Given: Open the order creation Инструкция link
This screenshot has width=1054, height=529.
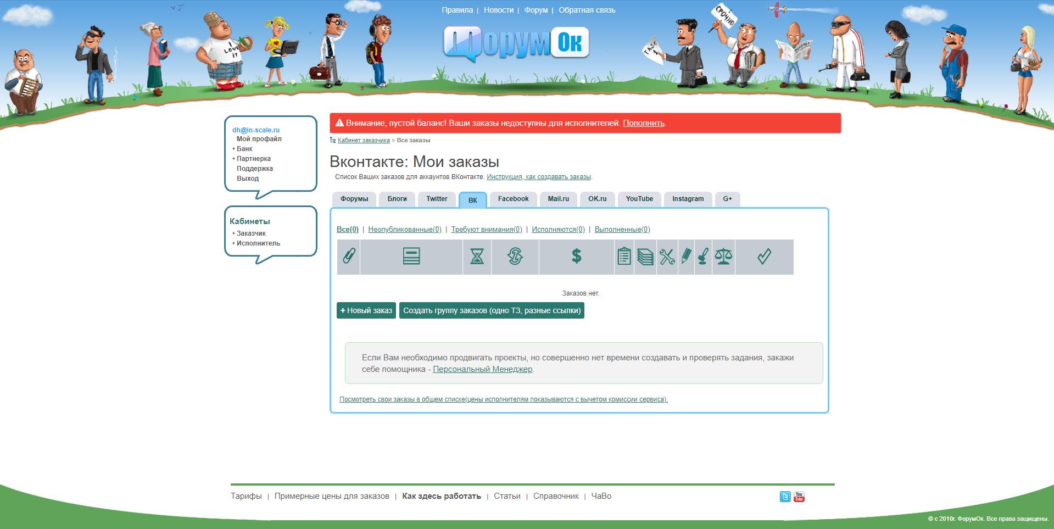Looking at the screenshot, I should [x=539, y=177].
